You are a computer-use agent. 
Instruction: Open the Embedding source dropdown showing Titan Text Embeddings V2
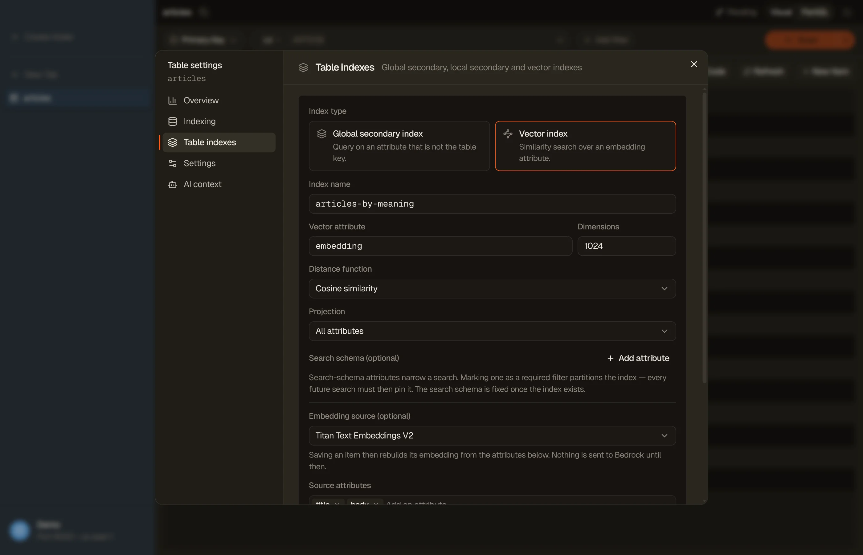[x=492, y=436]
